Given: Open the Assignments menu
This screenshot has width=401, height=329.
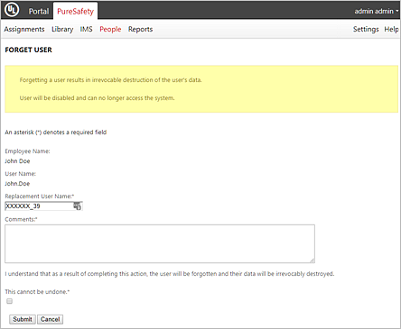Looking at the screenshot, I should 24,29.
